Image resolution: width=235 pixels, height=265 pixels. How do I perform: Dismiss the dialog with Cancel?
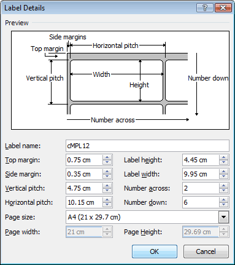coord(206,251)
